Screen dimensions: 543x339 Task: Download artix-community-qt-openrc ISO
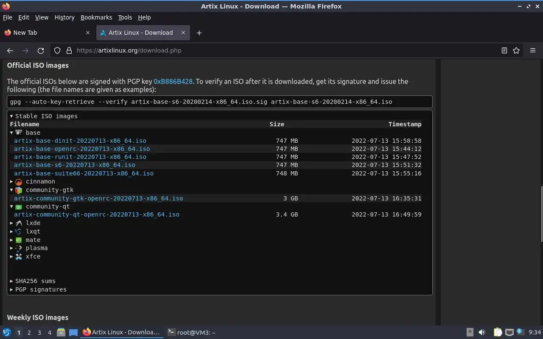(x=97, y=214)
